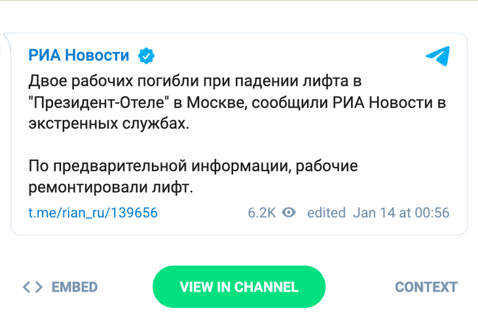
Task: Click the line starting "По предварительной информации"
Action: 194,166
